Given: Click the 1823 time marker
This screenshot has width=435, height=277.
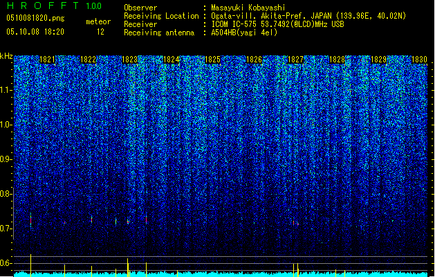Looking at the screenshot, I should coord(129,60).
